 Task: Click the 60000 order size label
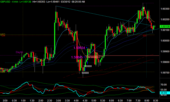(x=85, y=73)
